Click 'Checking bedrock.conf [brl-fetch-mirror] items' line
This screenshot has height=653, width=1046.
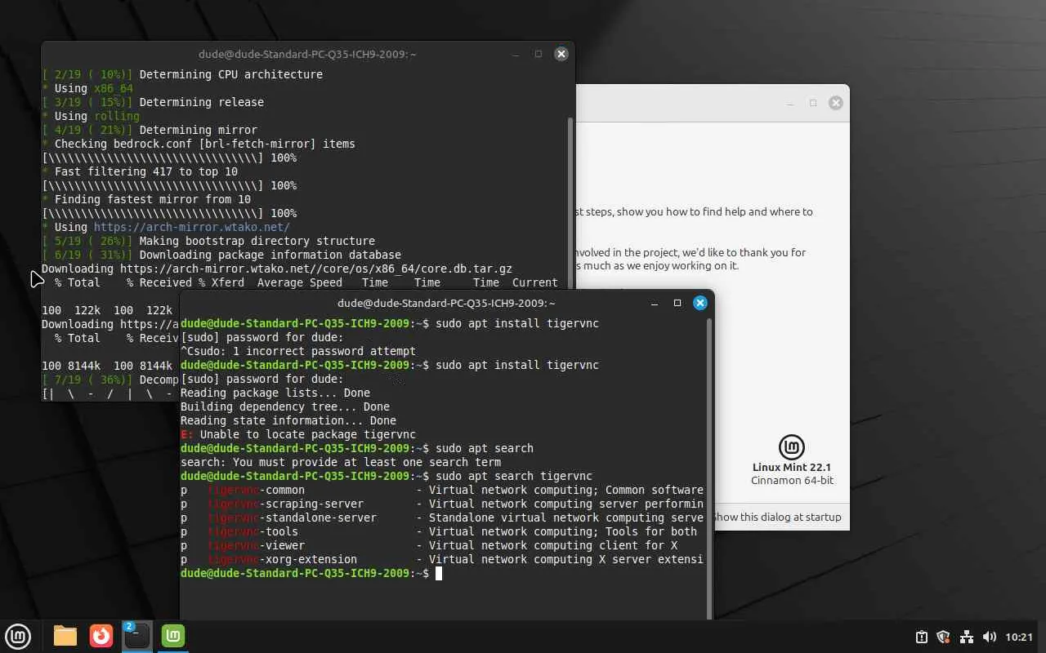205,144
